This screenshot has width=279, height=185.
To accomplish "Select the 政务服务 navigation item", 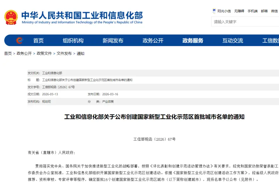I will [x=193, y=41].
